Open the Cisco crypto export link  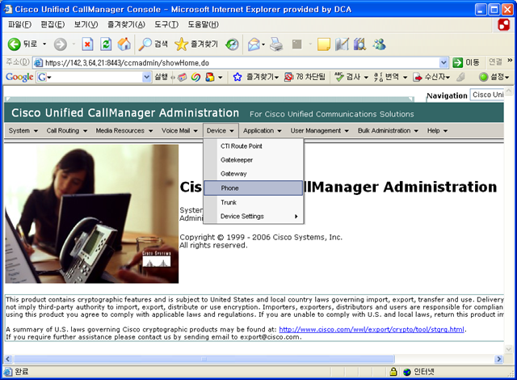pos(372,329)
